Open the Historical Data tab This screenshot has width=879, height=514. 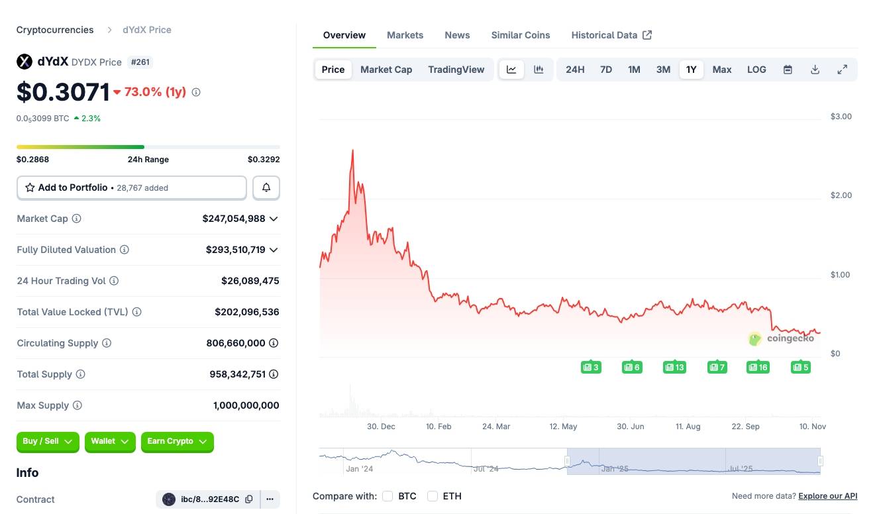(x=611, y=35)
